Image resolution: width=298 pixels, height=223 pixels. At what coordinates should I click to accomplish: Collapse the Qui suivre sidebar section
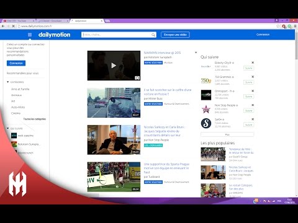tap(8, 128)
